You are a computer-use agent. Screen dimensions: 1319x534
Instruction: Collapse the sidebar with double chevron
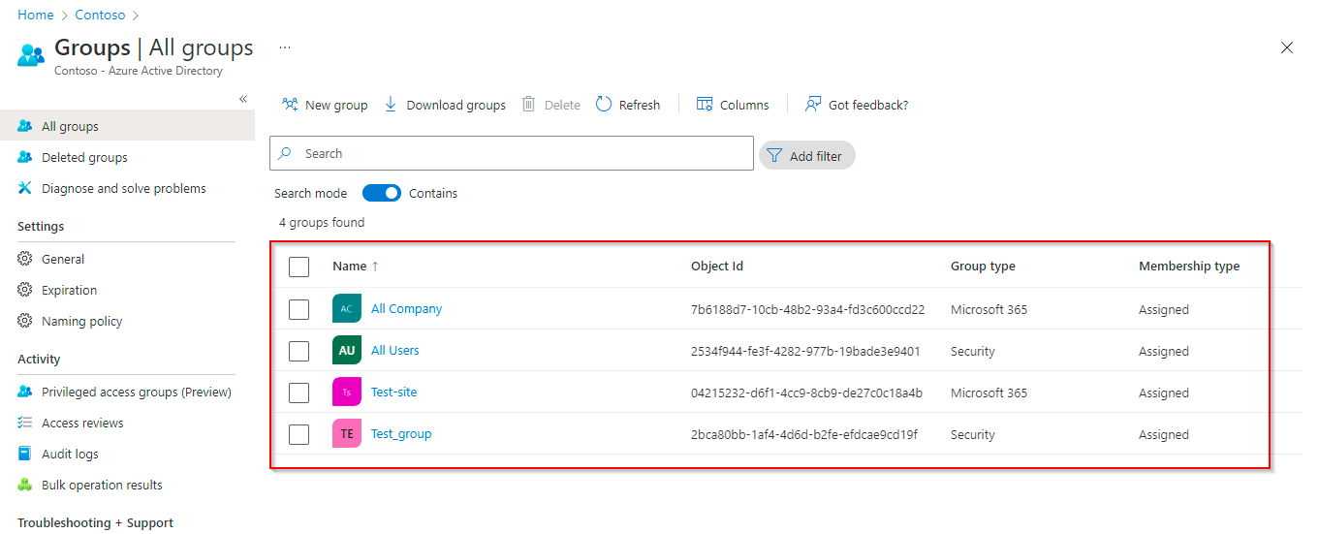243,99
